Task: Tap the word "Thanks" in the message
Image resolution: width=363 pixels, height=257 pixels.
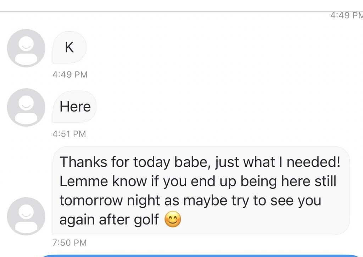Action: click(83, 162)
